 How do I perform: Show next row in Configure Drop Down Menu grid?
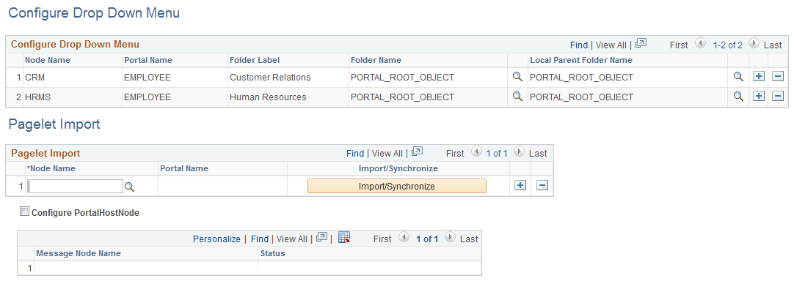pos(754,43)
